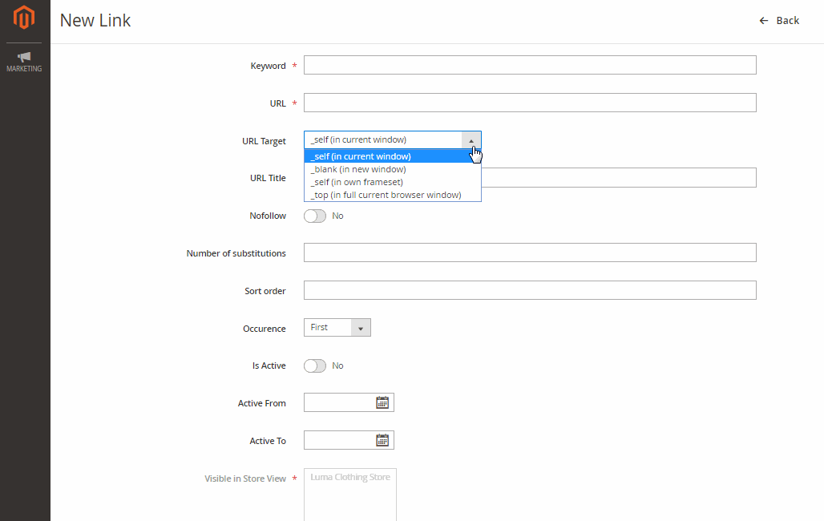Click the 'Is Active' field label

coord(269,366)
